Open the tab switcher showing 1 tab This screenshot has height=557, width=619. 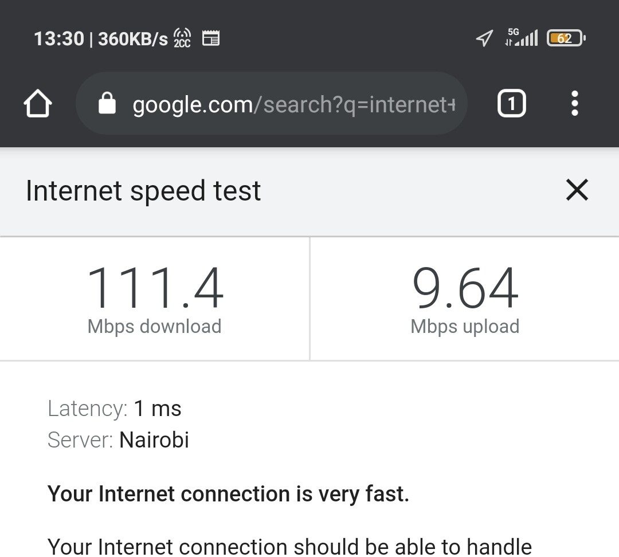point(512,103)
